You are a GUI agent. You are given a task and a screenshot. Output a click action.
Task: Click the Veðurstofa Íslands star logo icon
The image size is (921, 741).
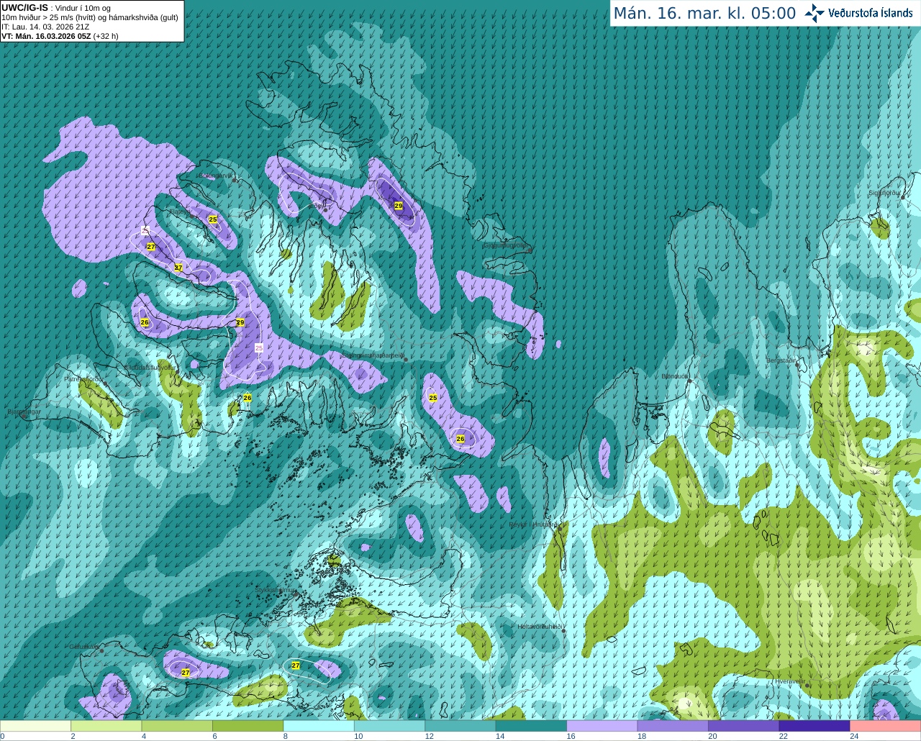815,13
